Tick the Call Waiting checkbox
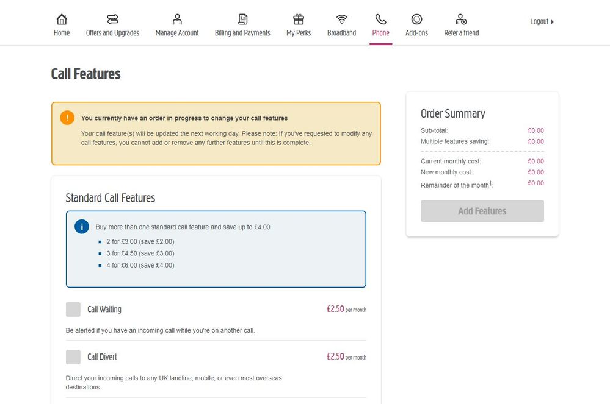 [x=73, y=310]
